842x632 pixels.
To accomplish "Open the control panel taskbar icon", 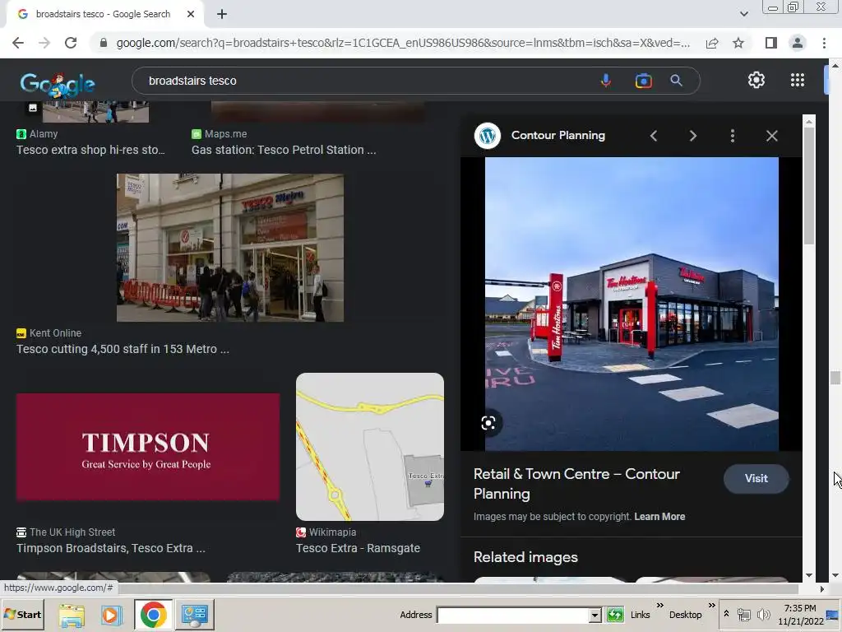I will point(194,614).
